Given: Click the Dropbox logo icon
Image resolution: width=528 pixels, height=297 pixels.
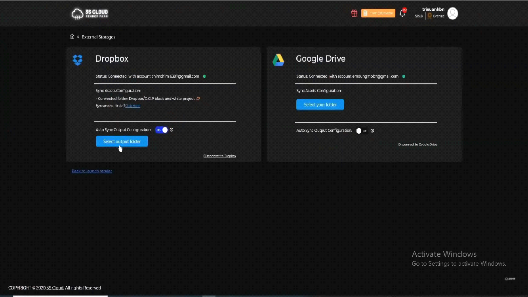Looking at the screenshot, I should coord(78,60).
